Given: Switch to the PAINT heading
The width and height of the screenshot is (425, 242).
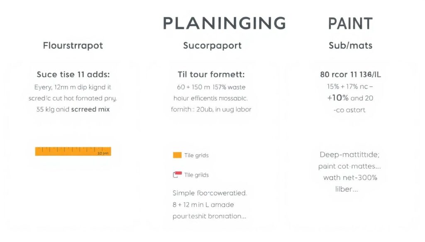Looking at the screenshot, I should [x=350, y=24].
